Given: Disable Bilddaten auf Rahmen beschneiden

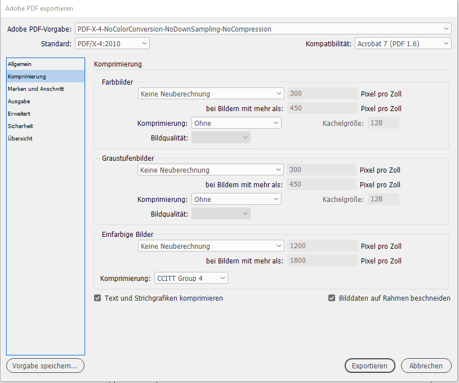Looking at the screenshot, I should coord(332,298).
